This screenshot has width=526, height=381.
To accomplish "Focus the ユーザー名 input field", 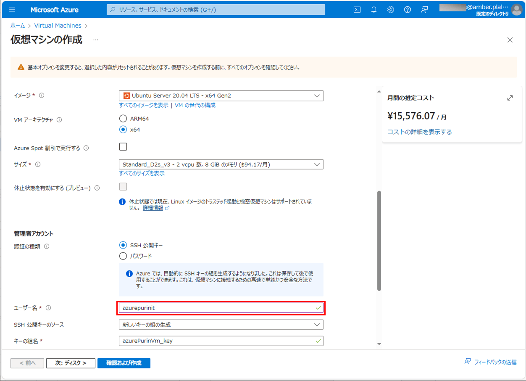I will 221,308.
